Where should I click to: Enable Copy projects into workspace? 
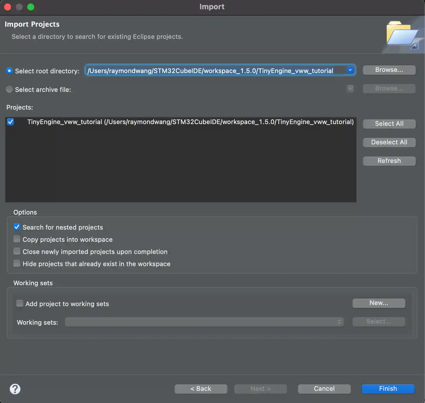[17, 239]
